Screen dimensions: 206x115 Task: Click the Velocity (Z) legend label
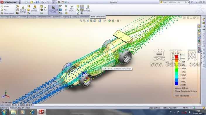click(x=181, y=88)
